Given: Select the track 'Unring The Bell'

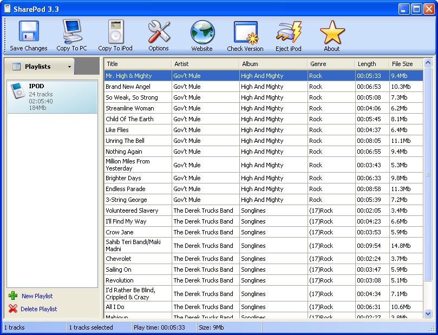Looking at the screenshot, I should pos(264,141).
